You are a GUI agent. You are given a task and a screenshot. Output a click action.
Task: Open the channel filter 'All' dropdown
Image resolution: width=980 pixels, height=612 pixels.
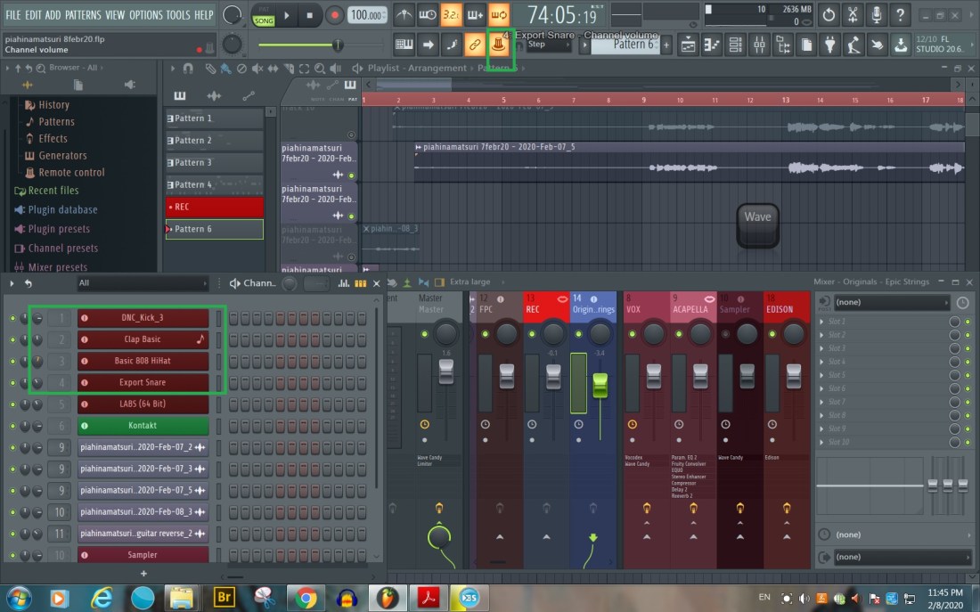pos(143,283)
